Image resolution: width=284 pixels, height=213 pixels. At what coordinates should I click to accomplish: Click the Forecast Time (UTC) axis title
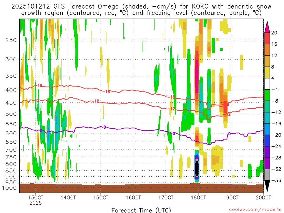[x=141, y=210]
